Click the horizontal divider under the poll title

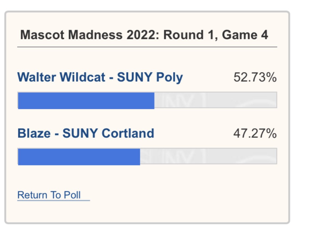147,47
